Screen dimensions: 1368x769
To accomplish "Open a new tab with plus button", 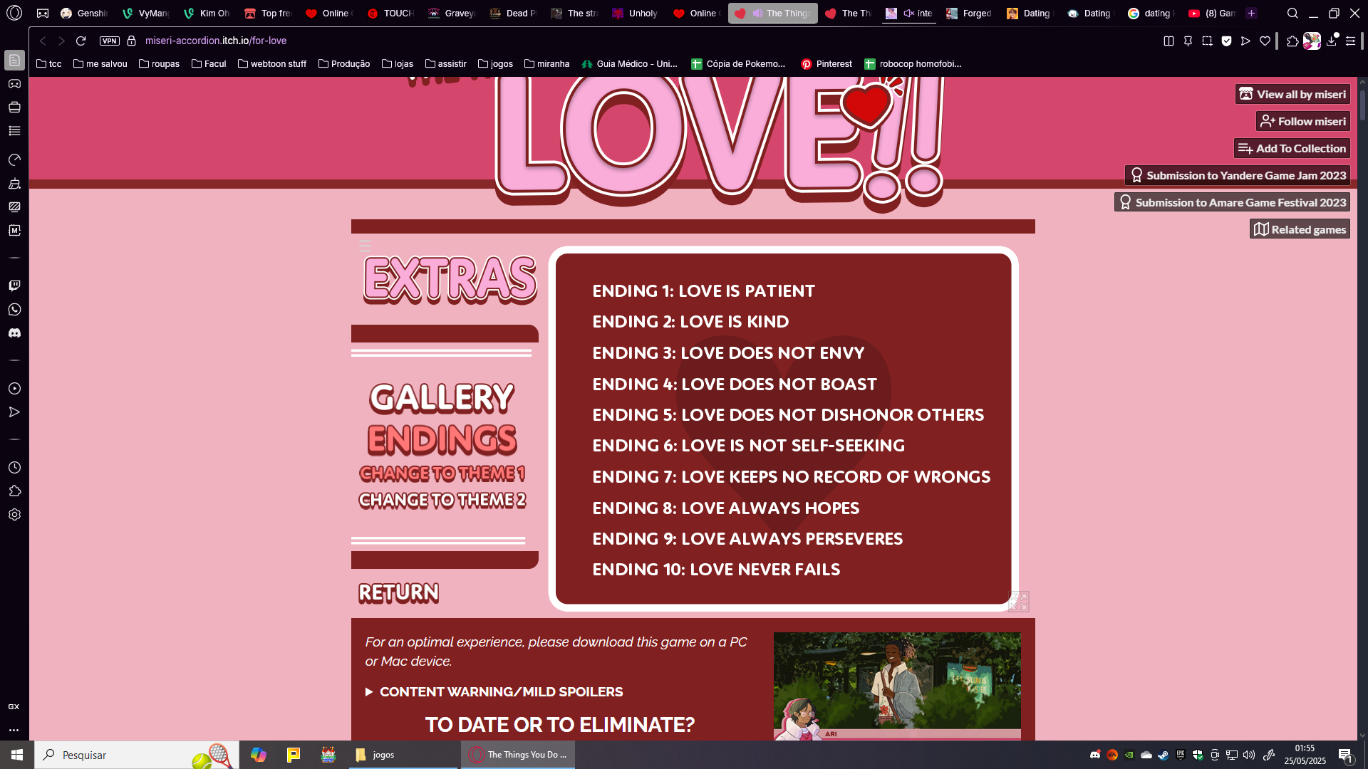I will [x=1251, y=13].
